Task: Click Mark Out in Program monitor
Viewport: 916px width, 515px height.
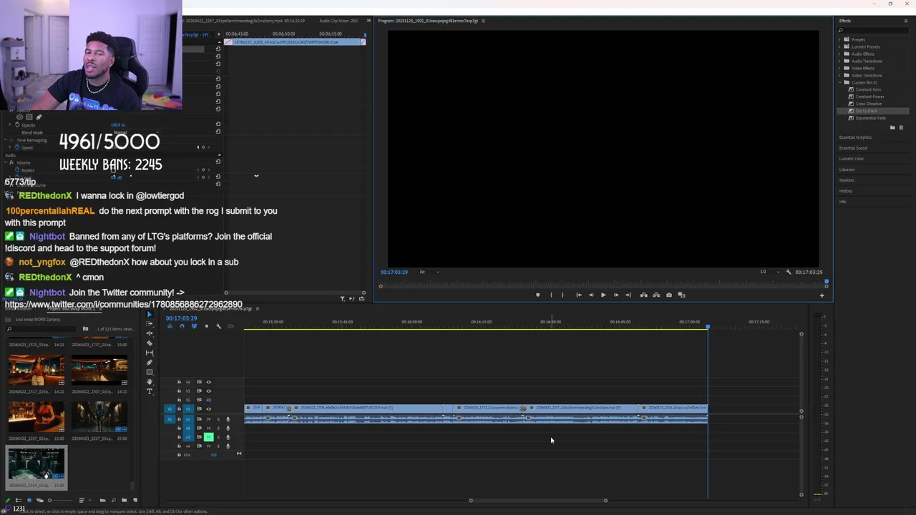Action: pyautogui.click(x=562, y=295)
